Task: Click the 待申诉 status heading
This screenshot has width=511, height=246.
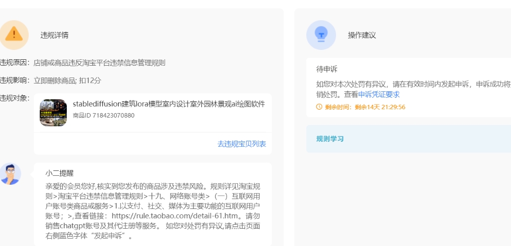Action: pos(327,69)
